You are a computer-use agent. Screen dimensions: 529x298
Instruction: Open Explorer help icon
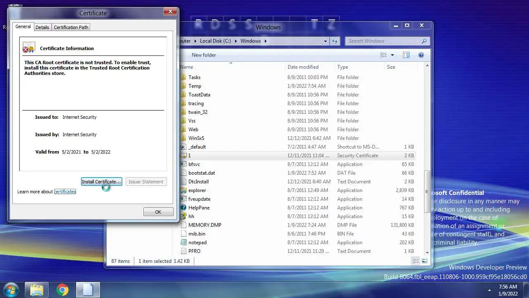(x=421, y=55)
